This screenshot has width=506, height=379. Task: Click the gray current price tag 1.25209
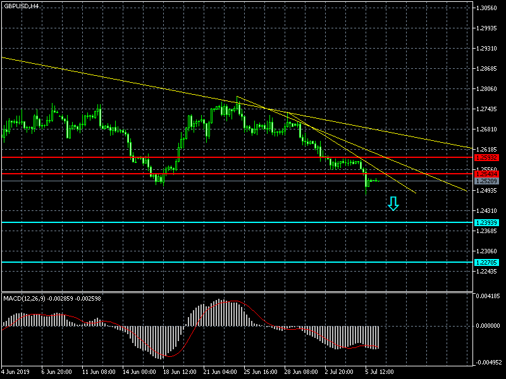click(486, 181)
